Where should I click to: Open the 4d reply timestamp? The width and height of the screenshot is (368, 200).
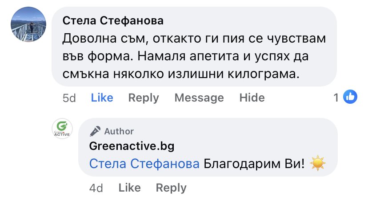point(96,188)
